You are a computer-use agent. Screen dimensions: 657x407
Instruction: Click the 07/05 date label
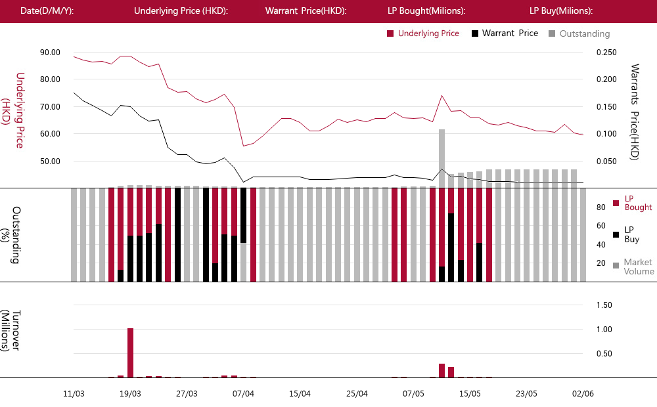(413, 394)
